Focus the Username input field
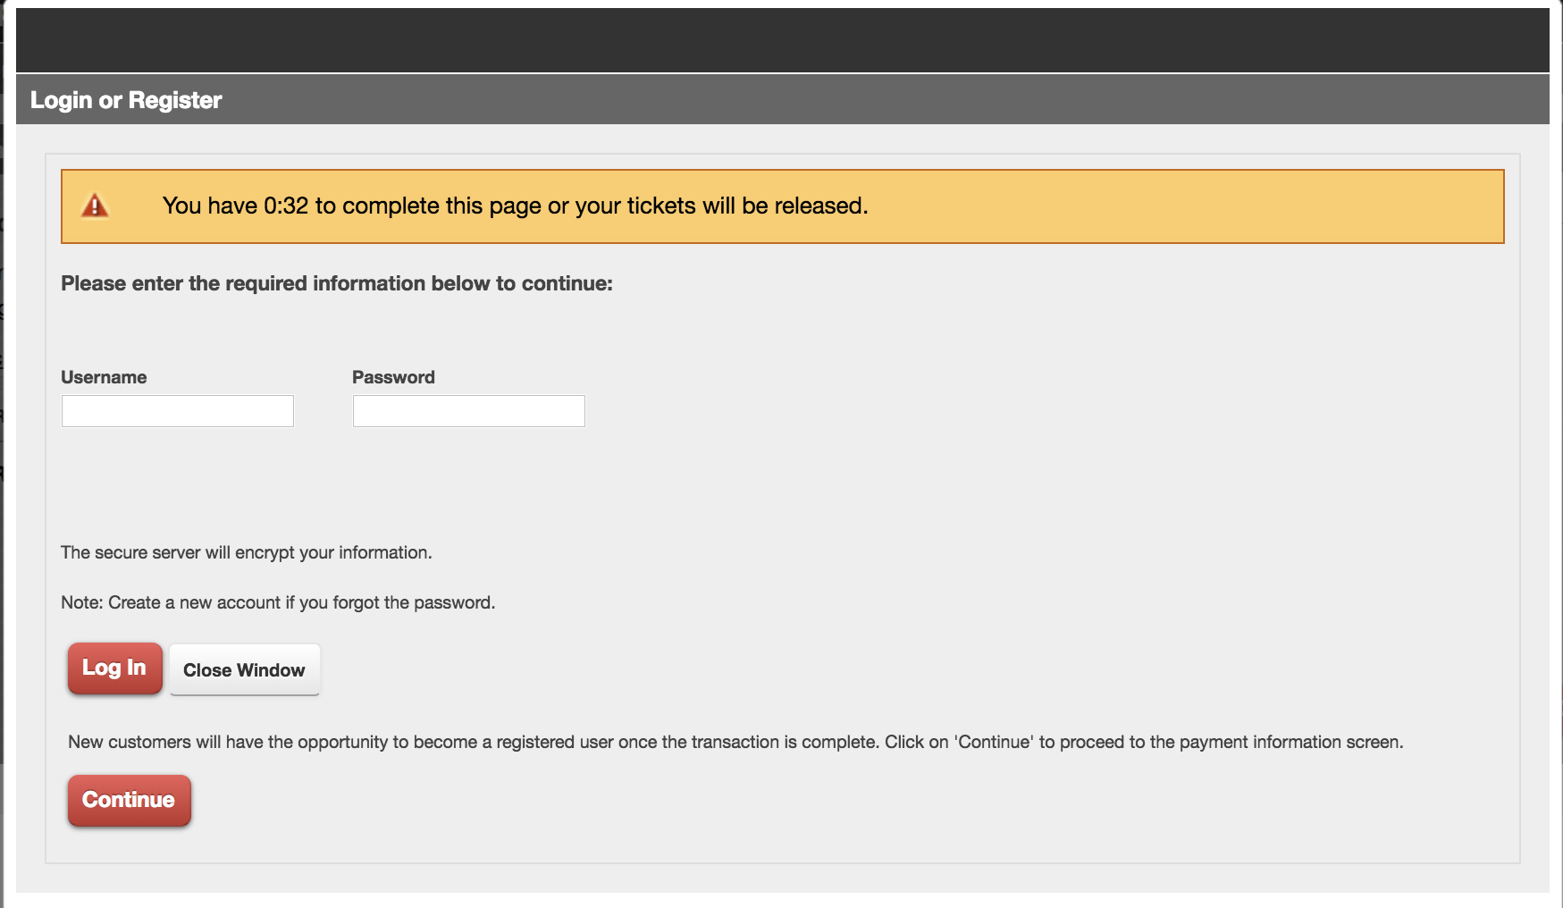The height and width of the screenshot is (908, 1563). click(x=177, y=411)
